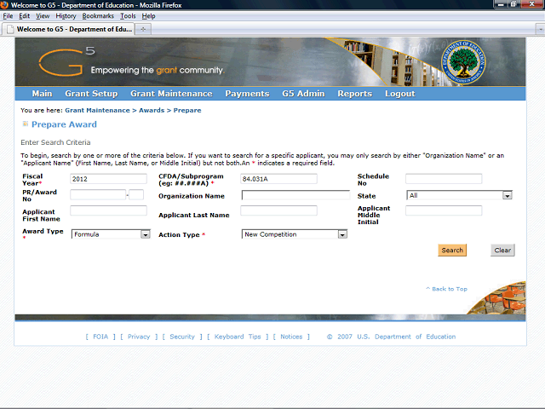Open G5 Admin navigation item

pos(303,94)
